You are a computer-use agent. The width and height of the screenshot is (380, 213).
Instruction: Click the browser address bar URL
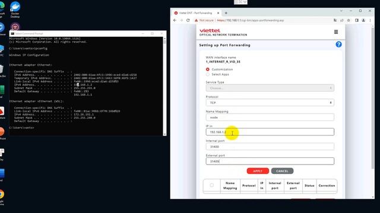251,20
